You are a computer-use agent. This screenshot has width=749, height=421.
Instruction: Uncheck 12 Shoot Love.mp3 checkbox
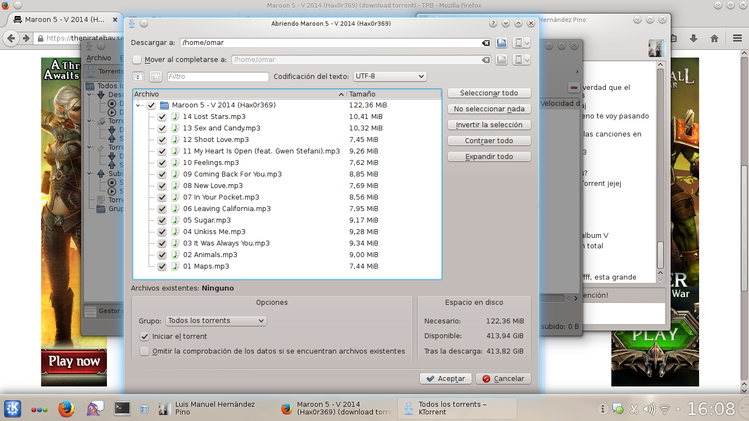(x=162, y=140)
